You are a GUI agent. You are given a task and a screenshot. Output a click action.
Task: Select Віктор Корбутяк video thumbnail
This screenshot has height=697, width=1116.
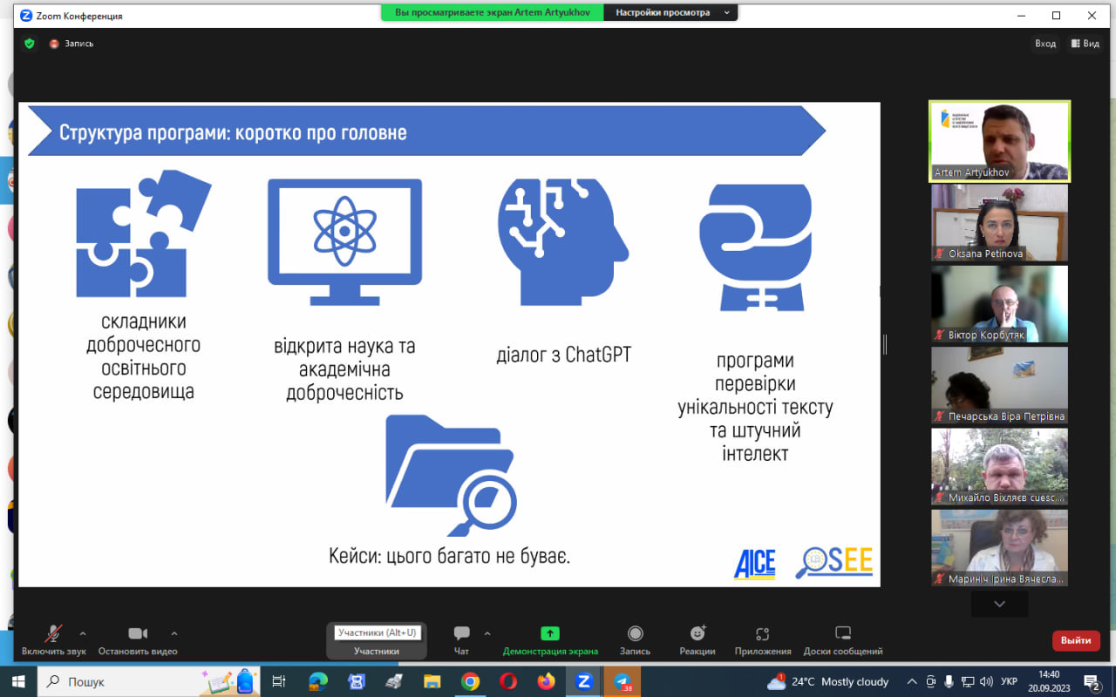click(999, 303)
